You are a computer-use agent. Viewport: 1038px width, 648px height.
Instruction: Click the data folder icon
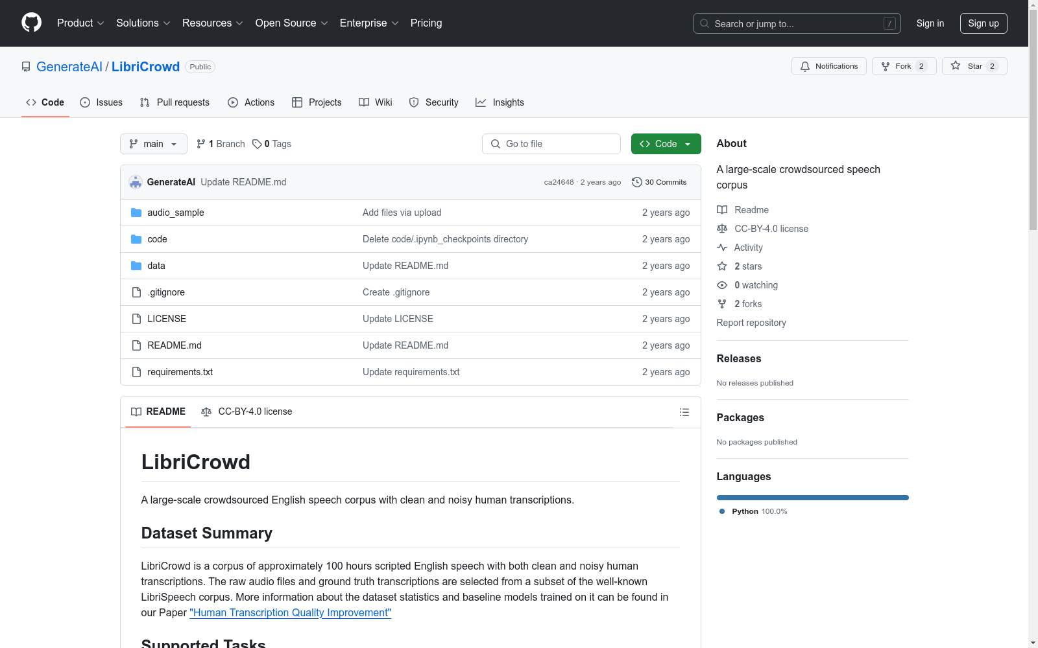(136, 266)
